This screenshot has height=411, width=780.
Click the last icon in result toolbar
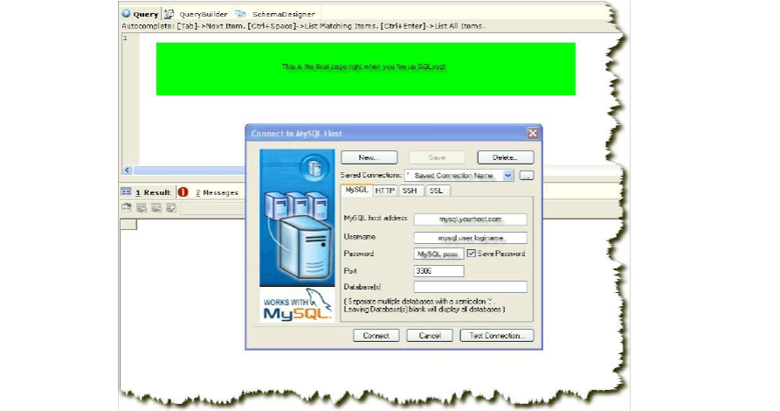171,208
